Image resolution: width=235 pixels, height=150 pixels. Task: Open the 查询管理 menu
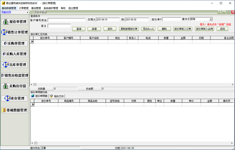coord(36,8)
